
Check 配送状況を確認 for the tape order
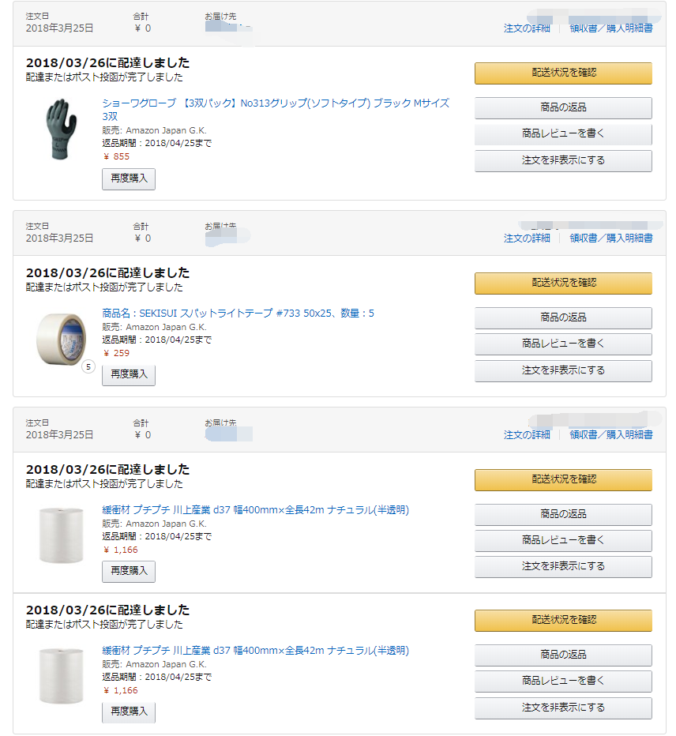coord(562,283)
